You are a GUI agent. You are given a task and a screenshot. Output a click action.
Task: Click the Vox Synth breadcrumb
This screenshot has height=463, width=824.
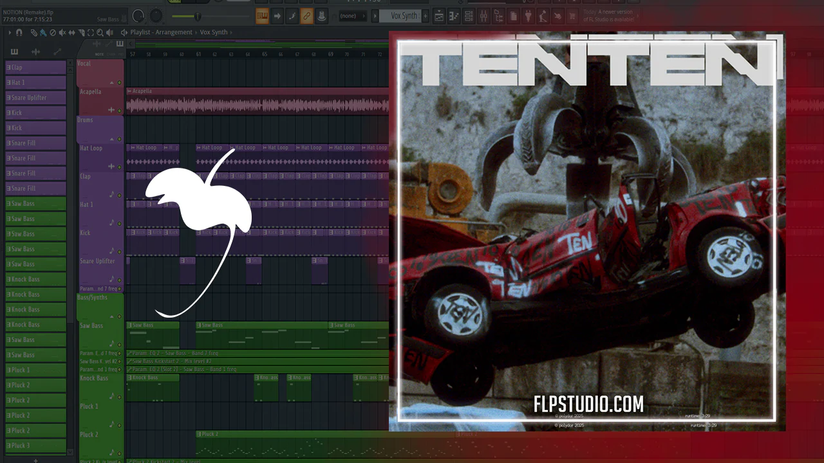pyautogui.click(x=214, y=32)
